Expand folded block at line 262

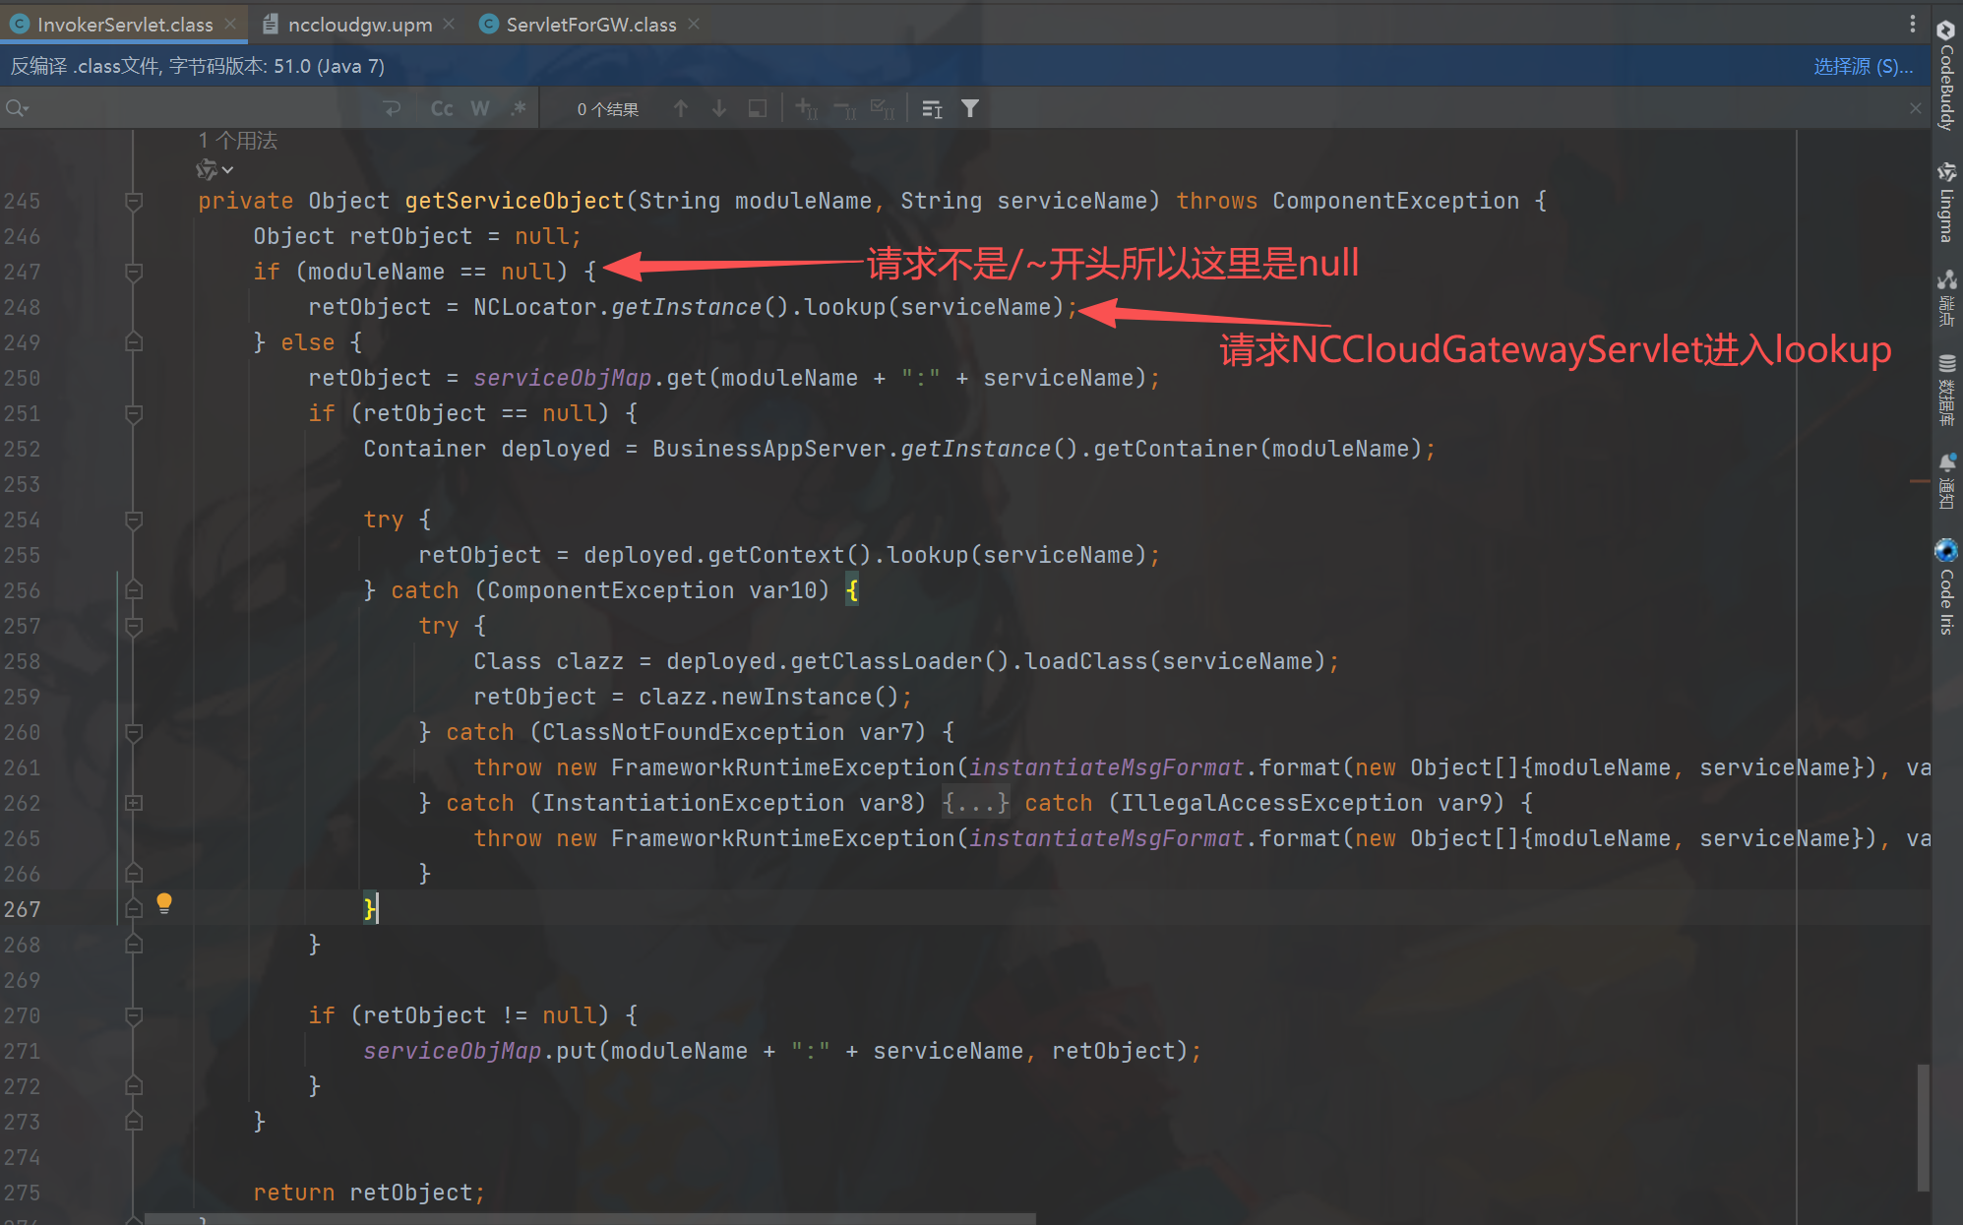coord(134,803)
